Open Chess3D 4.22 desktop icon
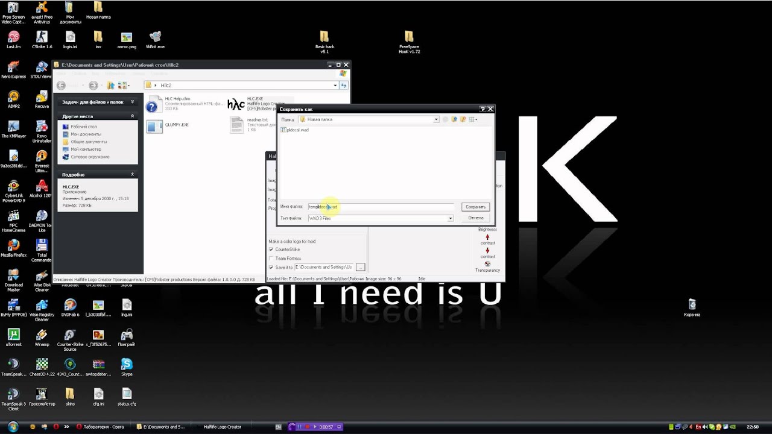This screenshot has height=434, width=772. pyautogui.click(x=42, y=366)
